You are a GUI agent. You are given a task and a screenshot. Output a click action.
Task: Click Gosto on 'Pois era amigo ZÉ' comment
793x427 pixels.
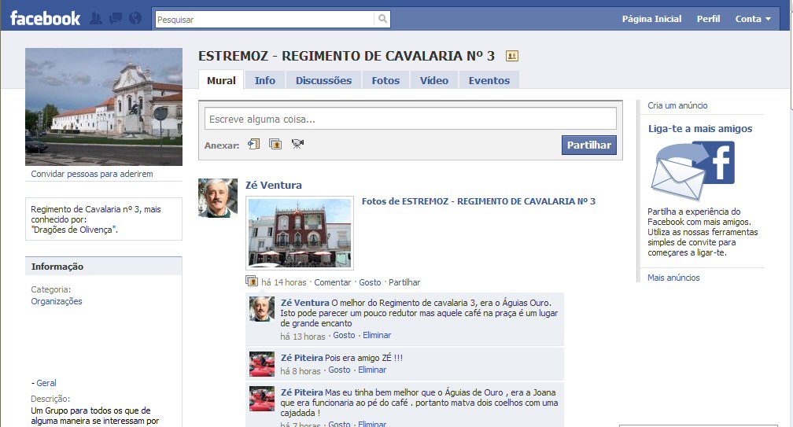339,370
